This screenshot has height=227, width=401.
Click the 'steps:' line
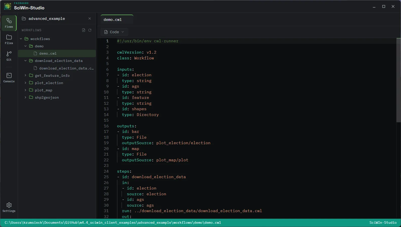point(124,171)
